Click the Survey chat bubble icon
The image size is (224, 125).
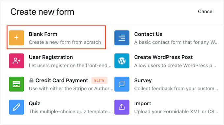pyautogui.click(x=122, y=84)
